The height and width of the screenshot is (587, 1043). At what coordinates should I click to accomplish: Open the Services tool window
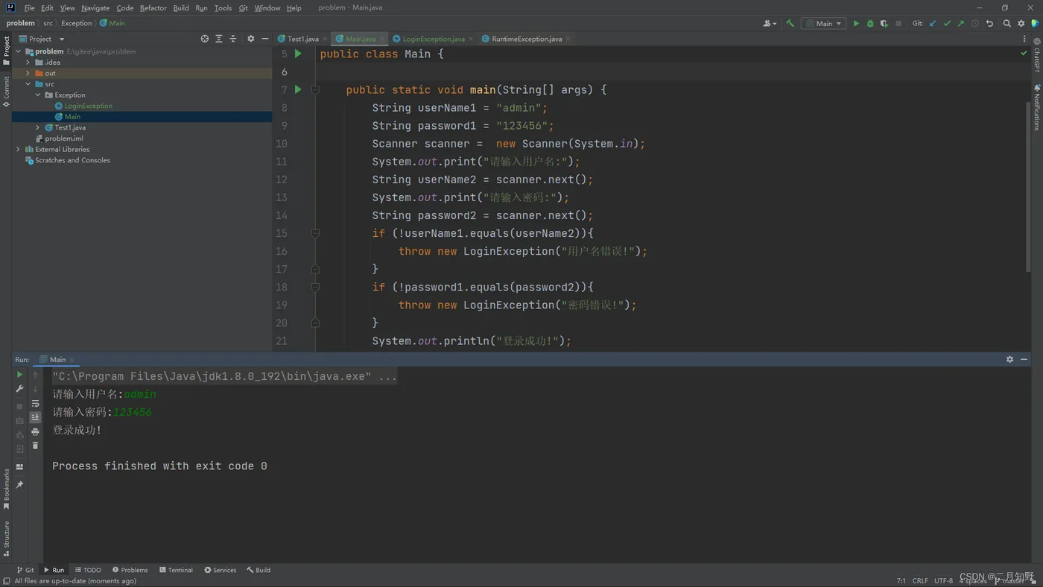pos(221,570)
